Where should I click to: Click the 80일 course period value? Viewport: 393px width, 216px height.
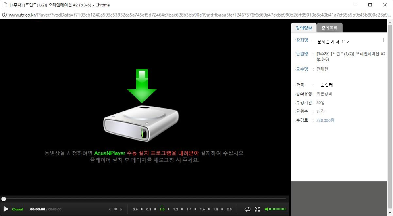320,103
